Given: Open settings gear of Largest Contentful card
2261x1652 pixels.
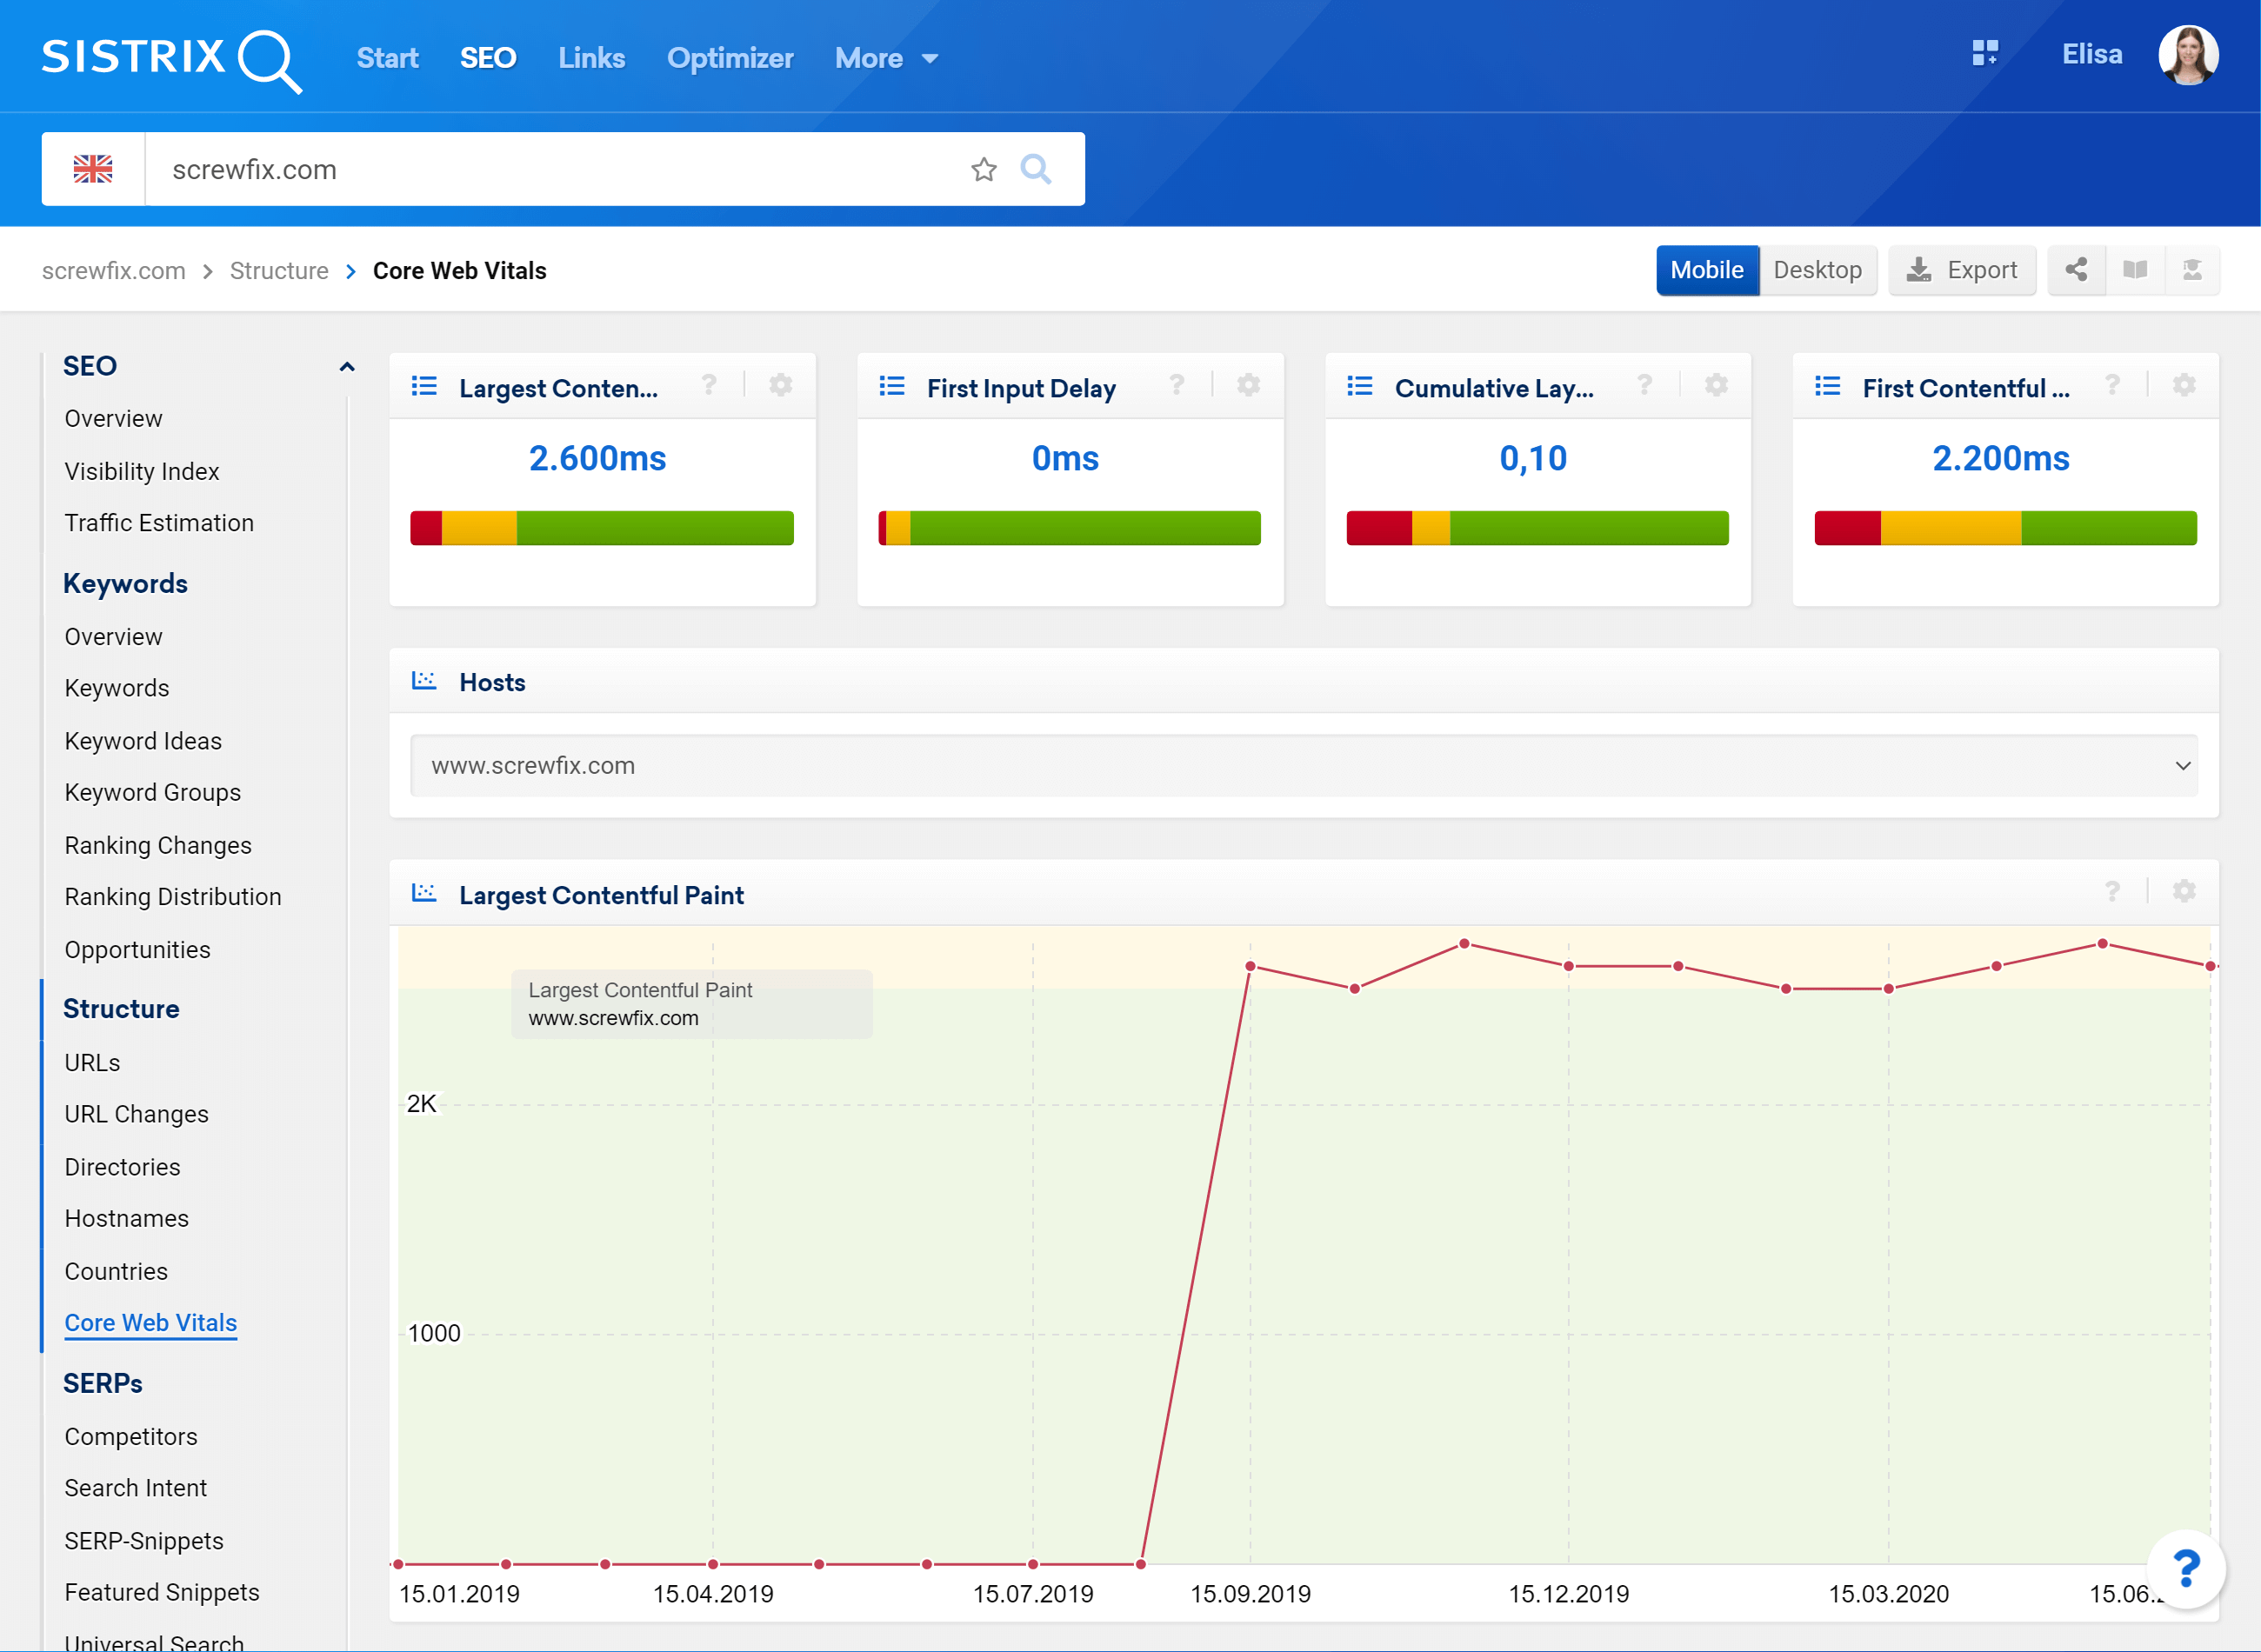Looking at the screenshot, I should [781, 385].
